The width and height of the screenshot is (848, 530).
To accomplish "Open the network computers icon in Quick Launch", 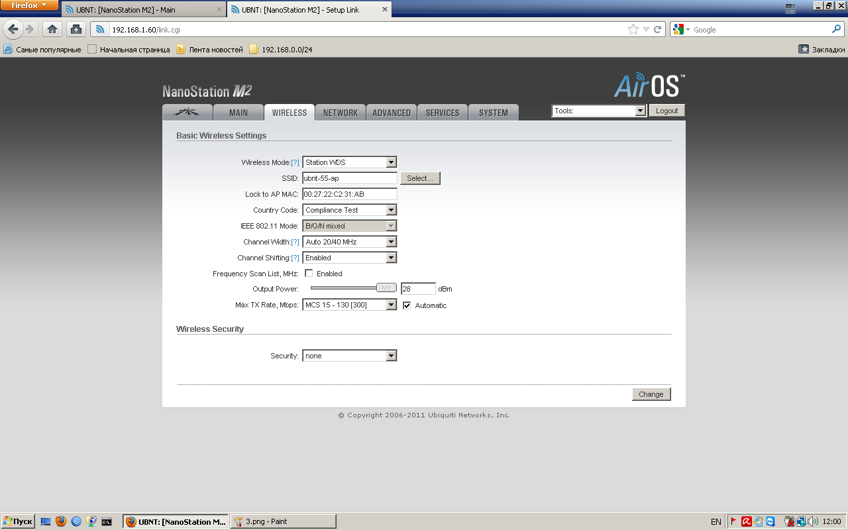I will [91, 521].
